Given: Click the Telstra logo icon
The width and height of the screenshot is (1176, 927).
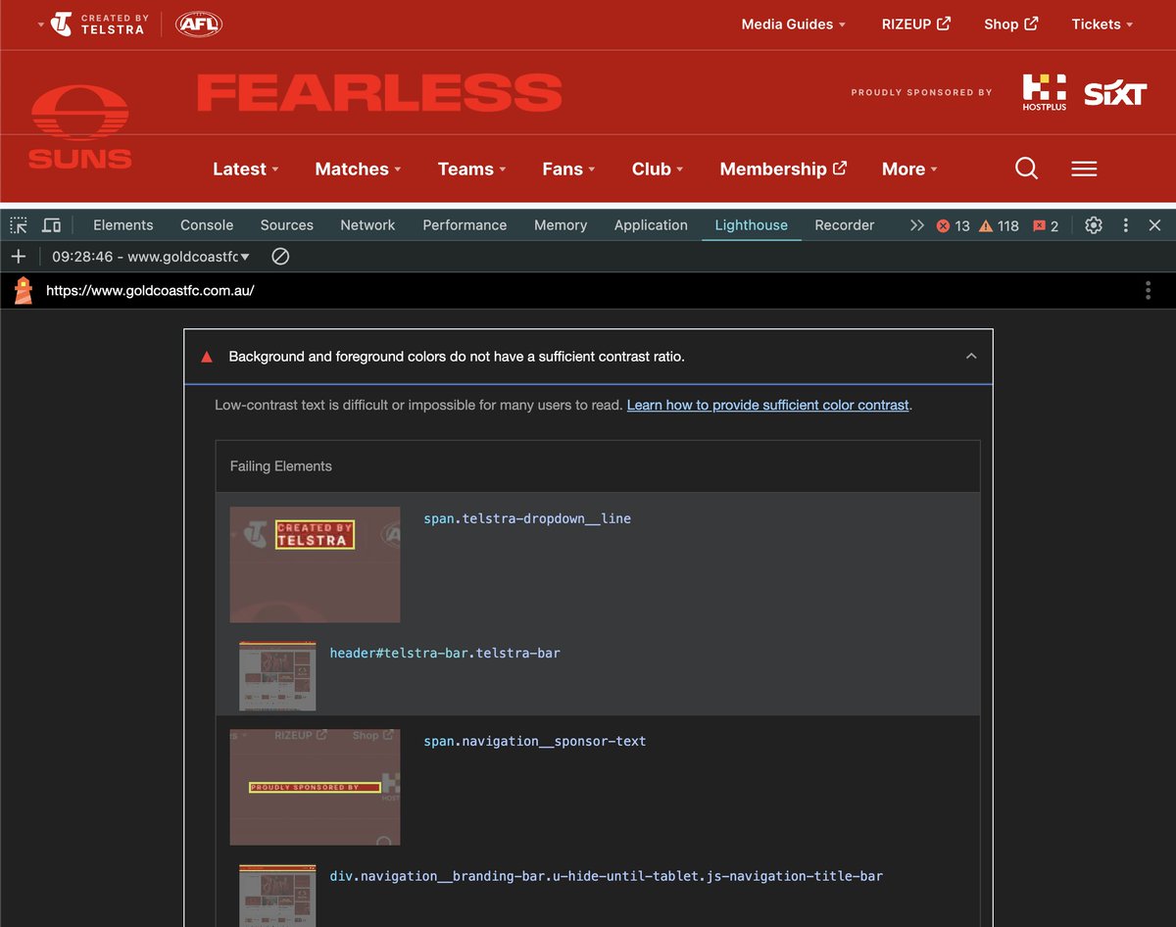Looking at the screenshot, I should (x=61, y=24).
